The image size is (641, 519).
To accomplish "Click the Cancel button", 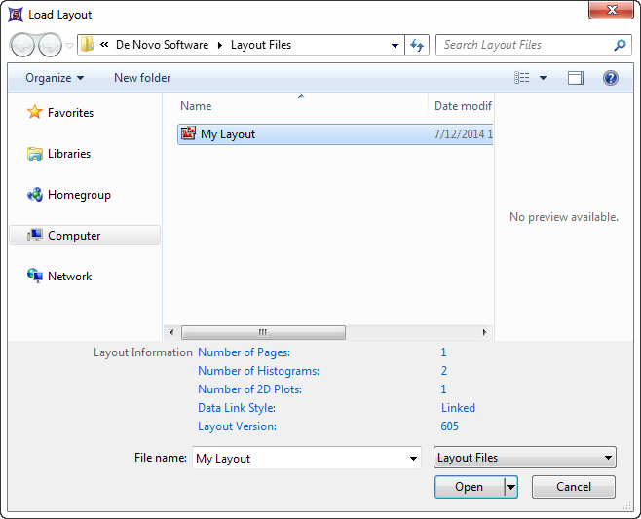I will click(574, 487).
